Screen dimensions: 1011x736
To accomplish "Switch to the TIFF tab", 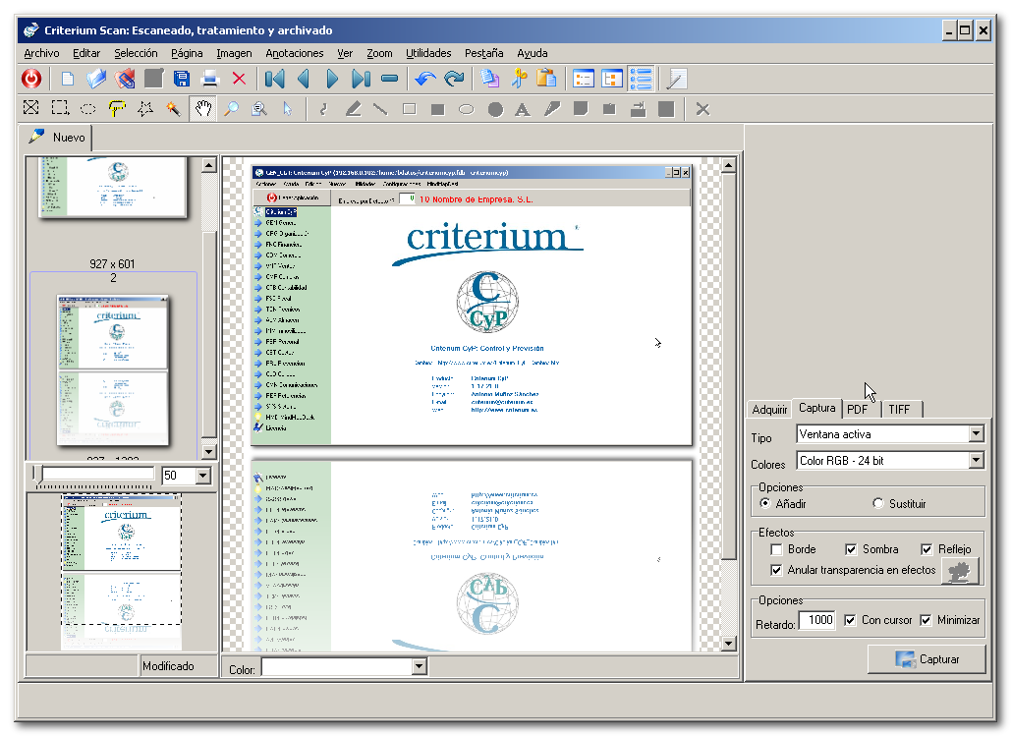I will tap(899, 410).
